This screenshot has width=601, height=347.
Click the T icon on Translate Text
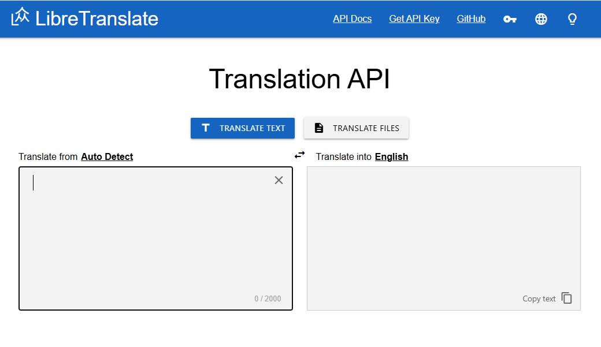point(205,128)
